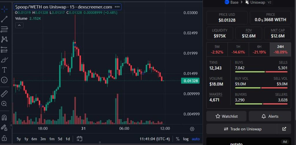Screen dimensions: 296x145
Task: Select the crosshair cursor tool
Action: coord(4,9)
